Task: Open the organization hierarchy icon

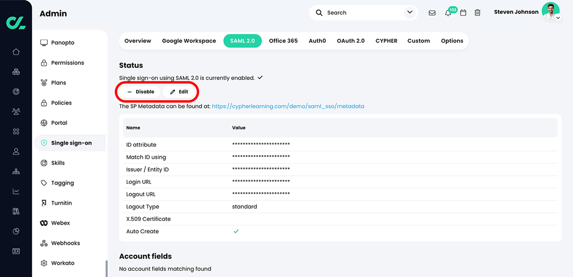Action: pos(16,171)
